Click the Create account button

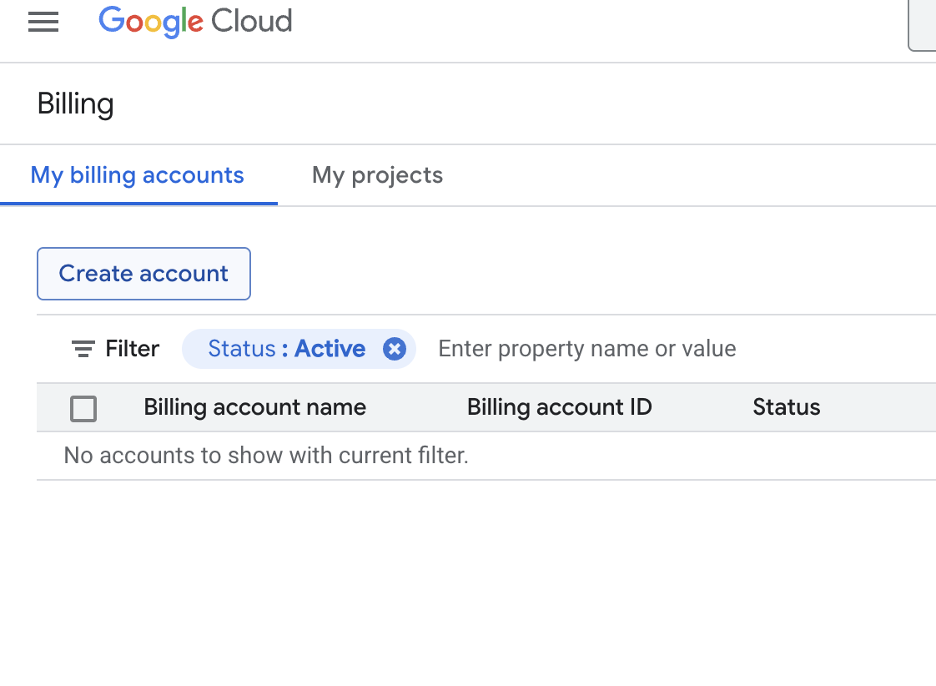click(x=143, y=274)
